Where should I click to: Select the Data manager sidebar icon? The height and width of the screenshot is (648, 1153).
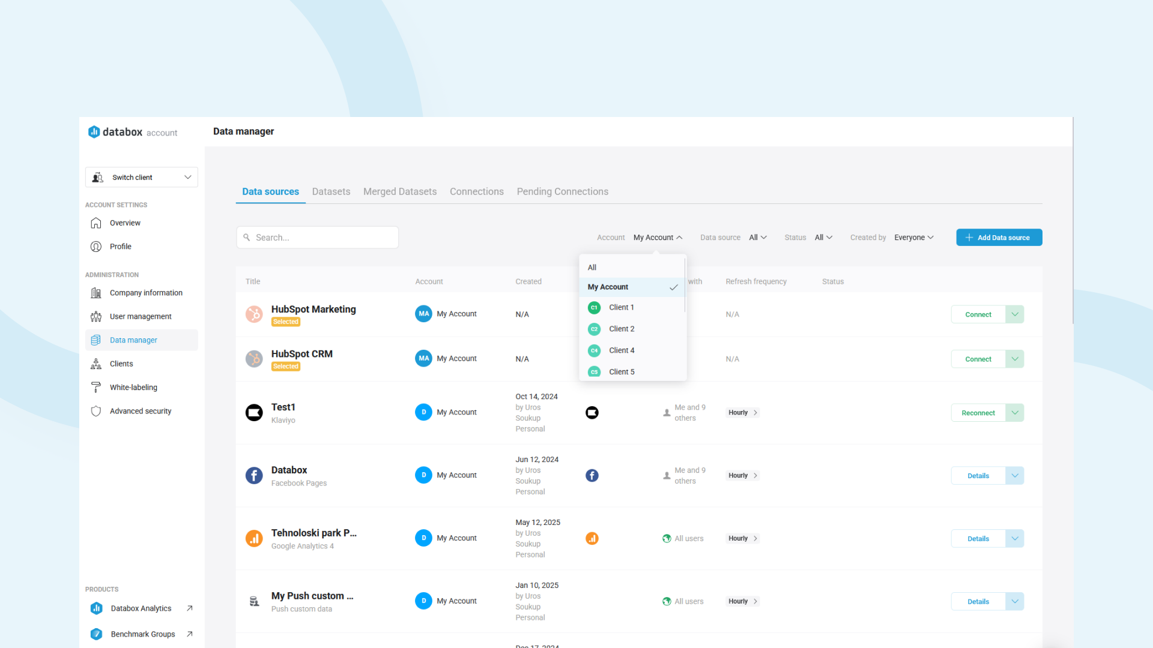coord(96,340)
